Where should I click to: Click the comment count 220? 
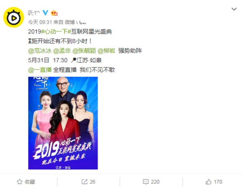(x=155, y=182)
